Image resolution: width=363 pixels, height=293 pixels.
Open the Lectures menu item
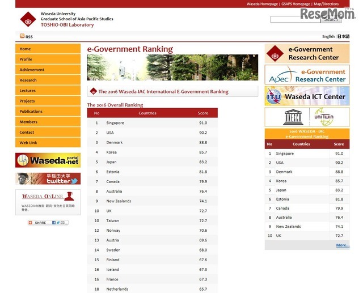point(48,91)
